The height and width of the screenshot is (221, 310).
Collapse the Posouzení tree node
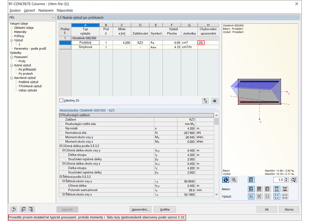point(11,57)
